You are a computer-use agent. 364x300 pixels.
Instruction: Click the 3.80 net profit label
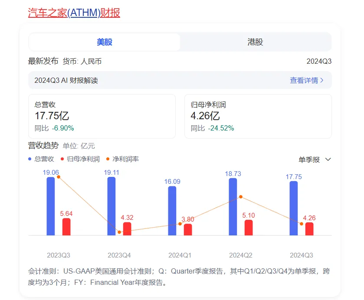tap(188, 219)
